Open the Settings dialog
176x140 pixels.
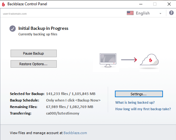pyautogui.click(x=139, y=94)
